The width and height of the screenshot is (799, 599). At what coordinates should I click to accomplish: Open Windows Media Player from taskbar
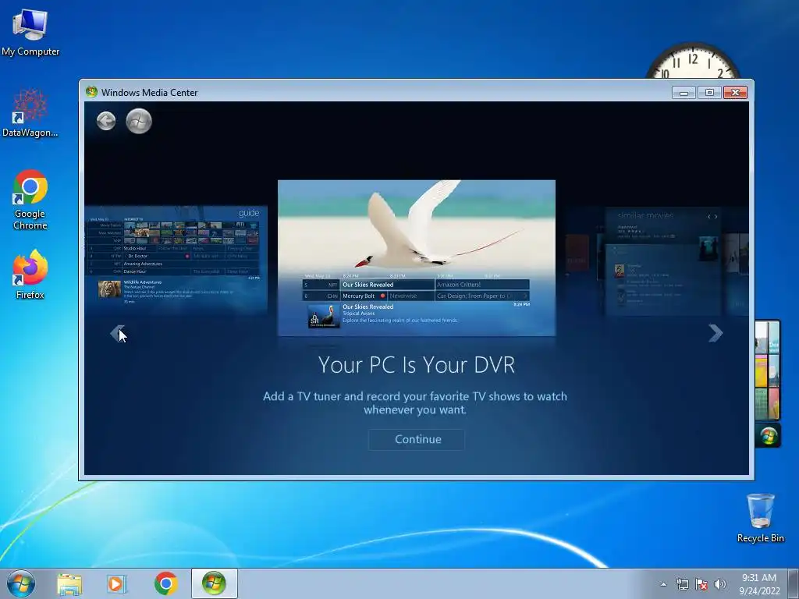click(117, 584)
